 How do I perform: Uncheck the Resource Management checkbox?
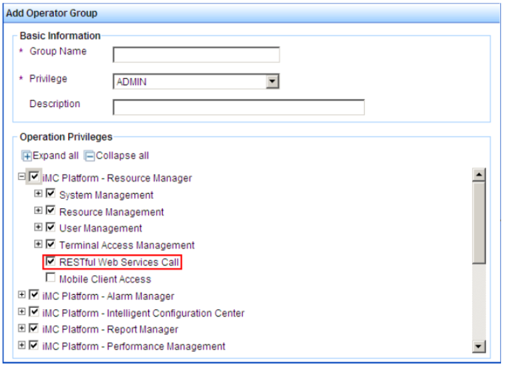51,210
